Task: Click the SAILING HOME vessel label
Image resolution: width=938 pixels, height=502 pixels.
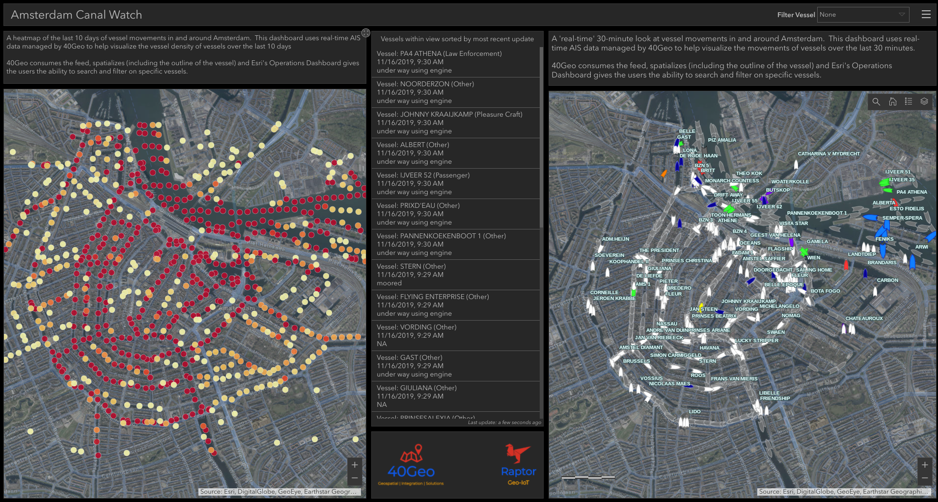Action: click(814, 270)
